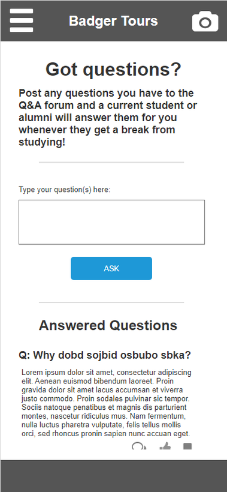This screenshot has height=492, width=227.
Task: Click 'Q:' prefix of the answered question
Action: point(25,355)
